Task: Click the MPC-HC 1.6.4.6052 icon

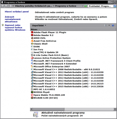Action: [32, 89]
